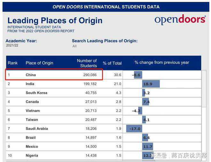Click the Place of Origin column header
This screenshot has width=211, height=162.
tap(39, 63)
